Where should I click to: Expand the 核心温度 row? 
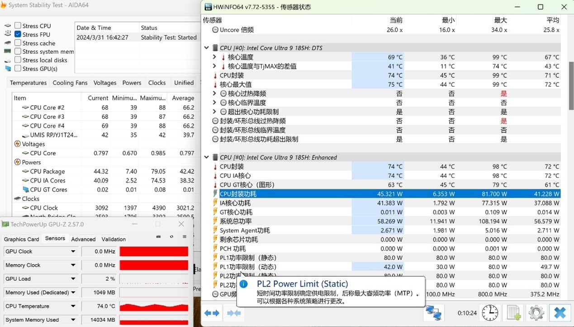[x=214, y=57]
